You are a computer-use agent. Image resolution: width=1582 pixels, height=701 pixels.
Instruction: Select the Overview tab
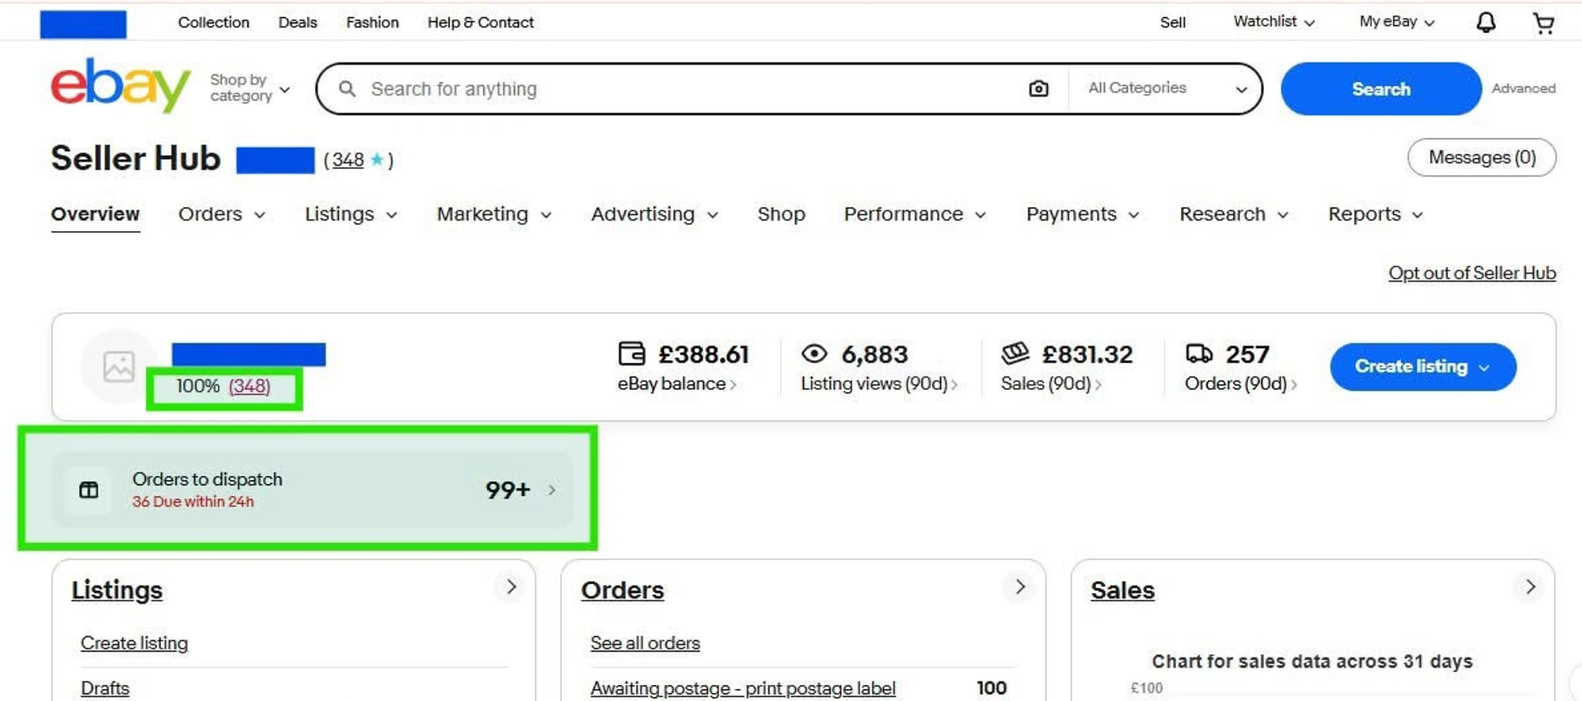click(x=95, y=214)
